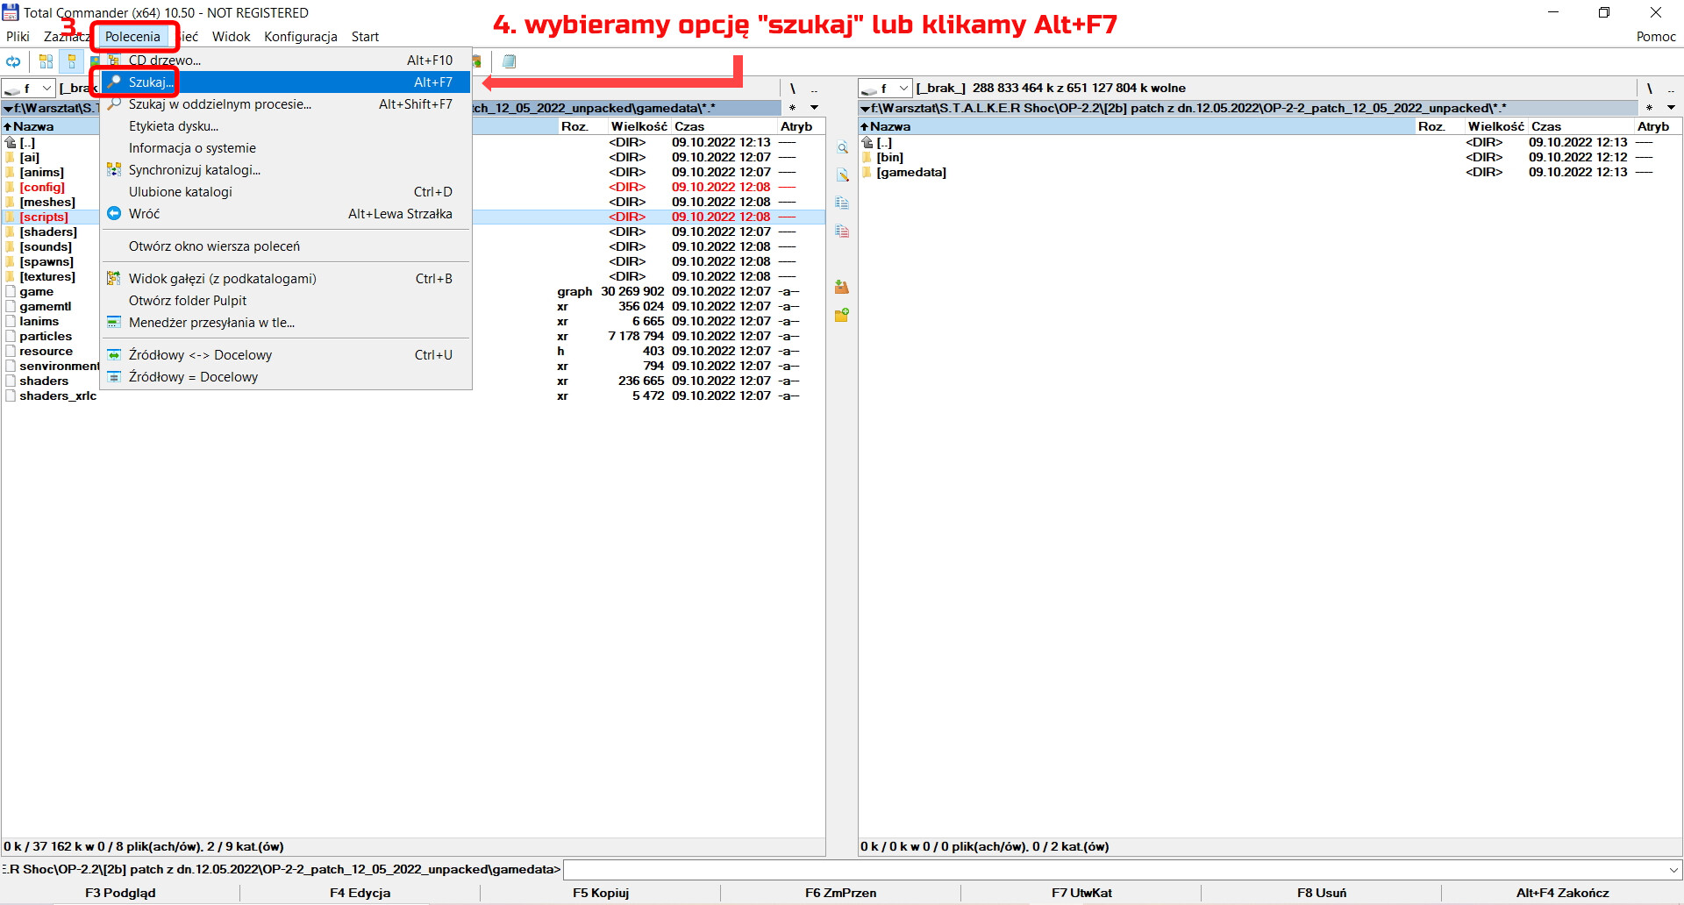
Task: Sort right panel by Wielkość column
Action: 1495,127
